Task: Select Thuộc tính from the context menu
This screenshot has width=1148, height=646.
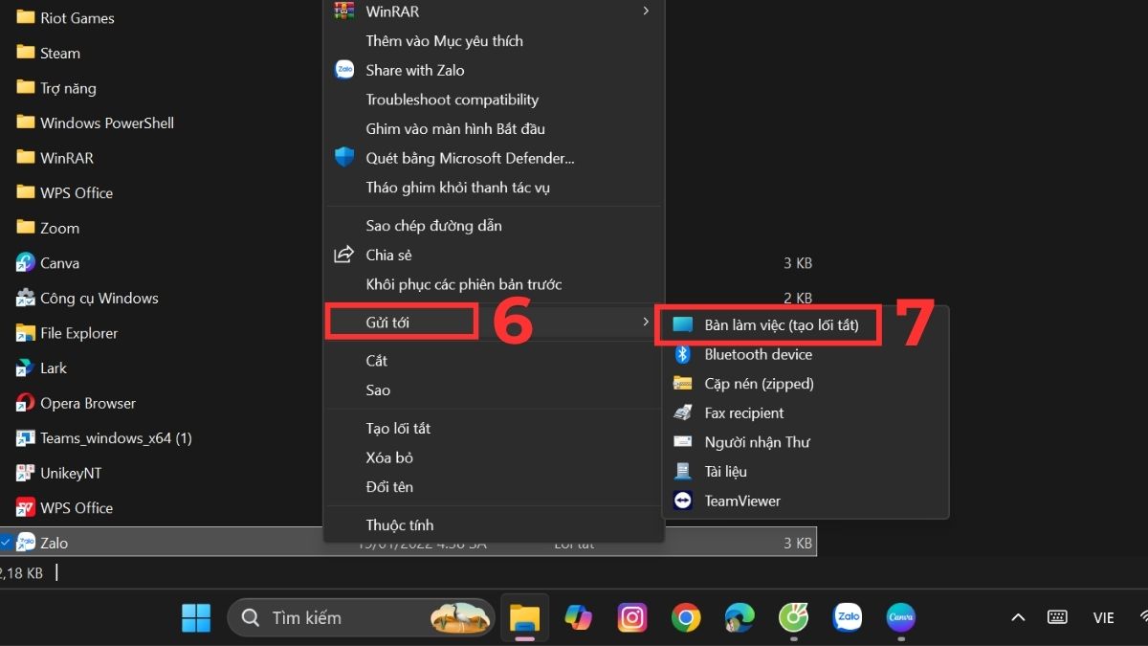Action: click(x=399, y=524)
